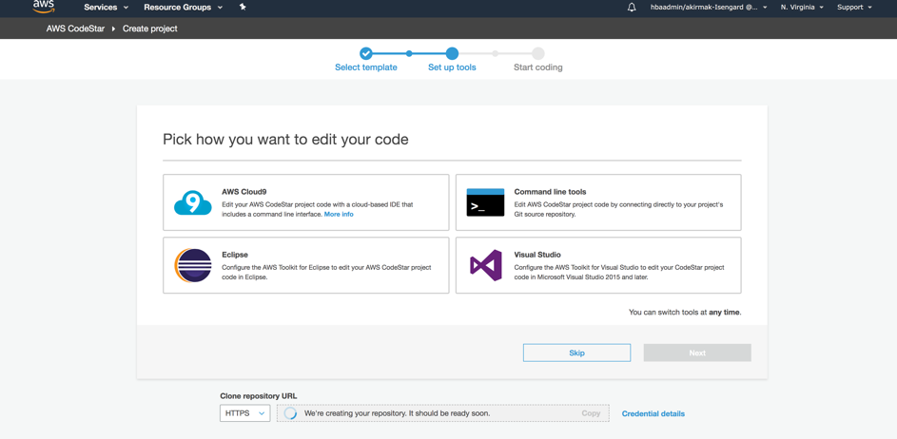Go to AWS CodeStar breadcrumb
897x439 pixels.
(75, 29)
